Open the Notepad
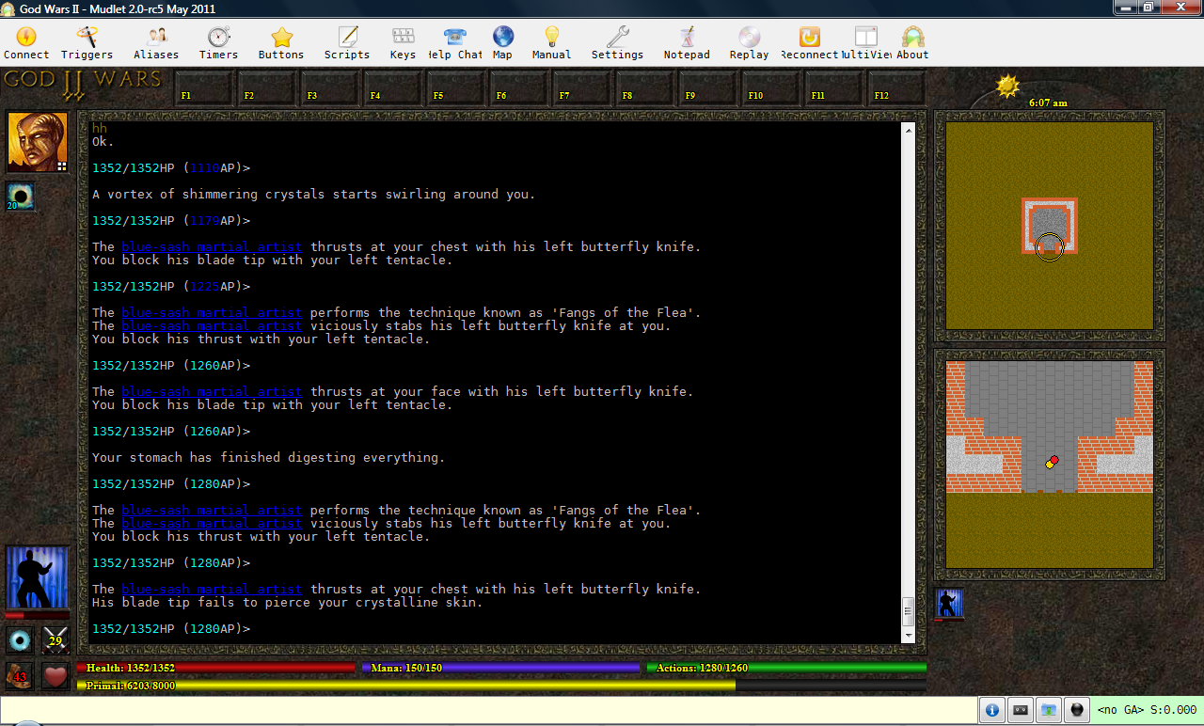The height and width of the screenshot is (726, 1204). coord(687,43)
